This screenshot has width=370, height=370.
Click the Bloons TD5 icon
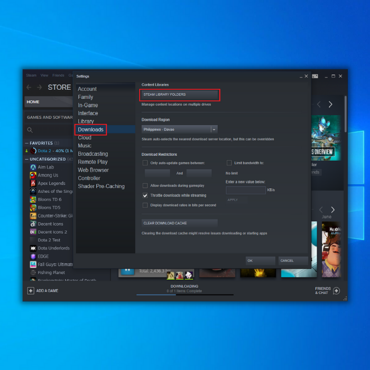(x=33, y=208)
